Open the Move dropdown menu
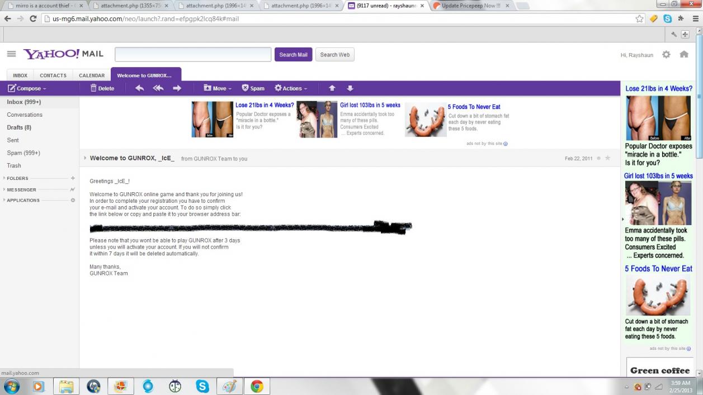This screenshot has width=703, height=395. coord(218,88)
